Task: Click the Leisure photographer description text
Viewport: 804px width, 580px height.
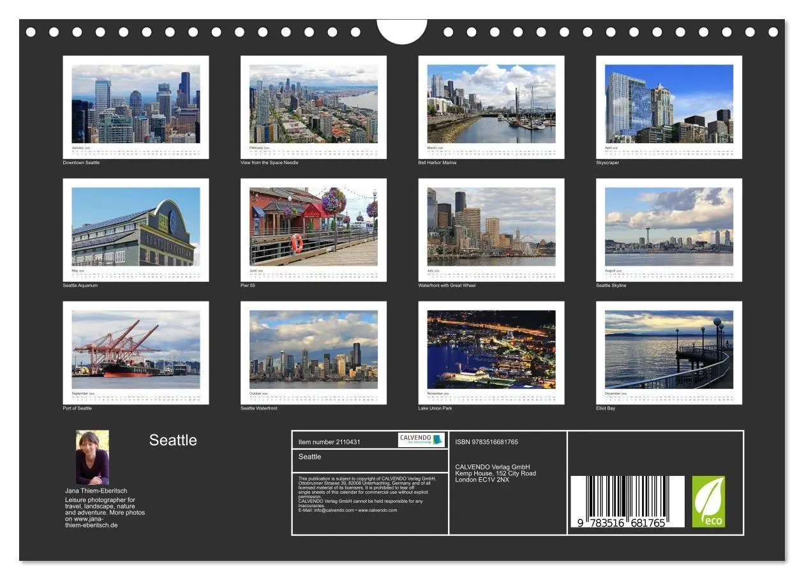Action: [105, 512]
